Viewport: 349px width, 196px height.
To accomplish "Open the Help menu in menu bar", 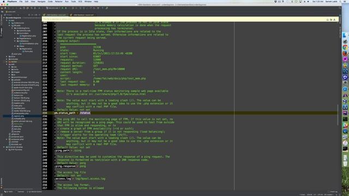I will [x=96, y=1].
